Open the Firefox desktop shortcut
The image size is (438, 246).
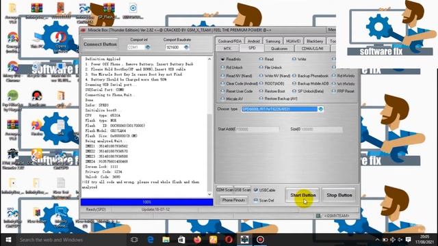point(36,128)
